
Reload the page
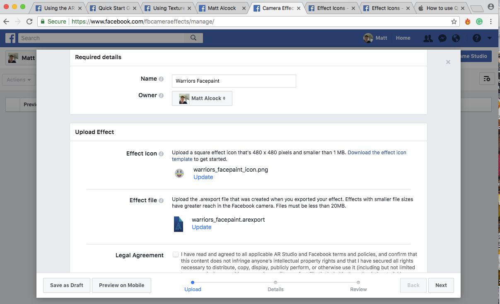[x=29, y=22]
